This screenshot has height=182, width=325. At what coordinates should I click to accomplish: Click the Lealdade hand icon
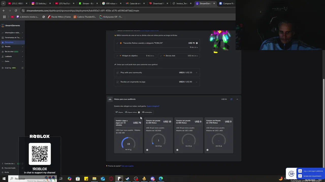click(x=3, y=56)
